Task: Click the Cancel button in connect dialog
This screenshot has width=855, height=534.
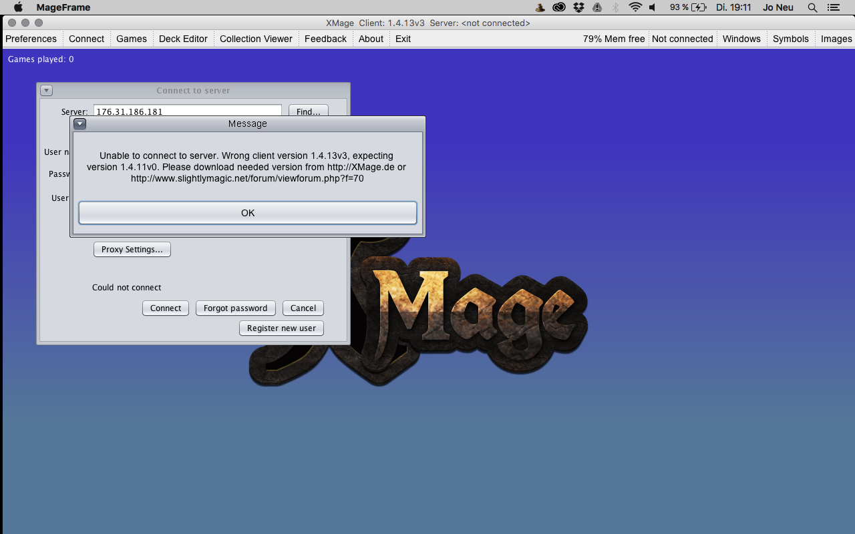Action: coord(303,308)
